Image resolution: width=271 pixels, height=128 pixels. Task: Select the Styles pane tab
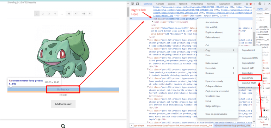coord(260,8)
